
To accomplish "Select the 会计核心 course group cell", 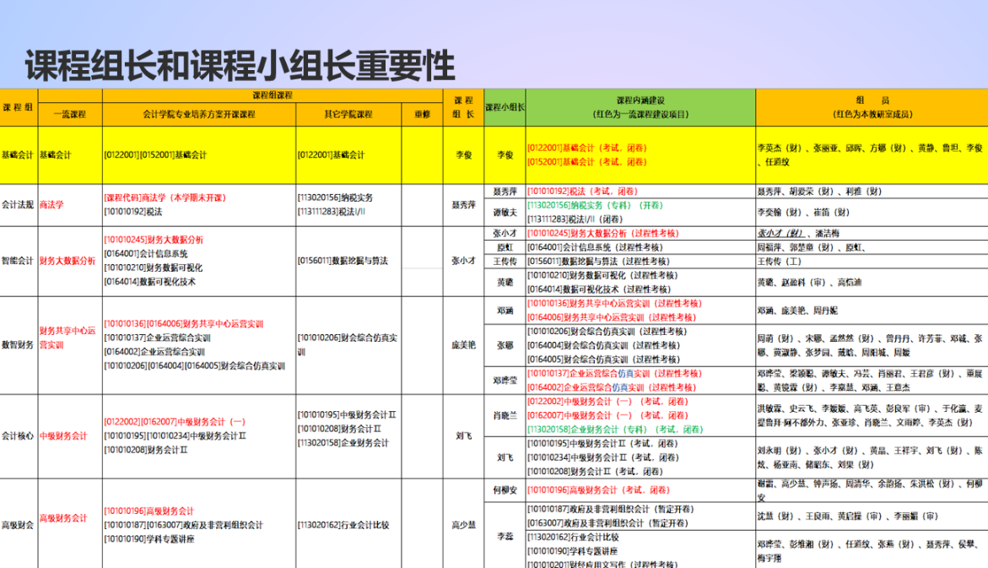I will [19, 436].
